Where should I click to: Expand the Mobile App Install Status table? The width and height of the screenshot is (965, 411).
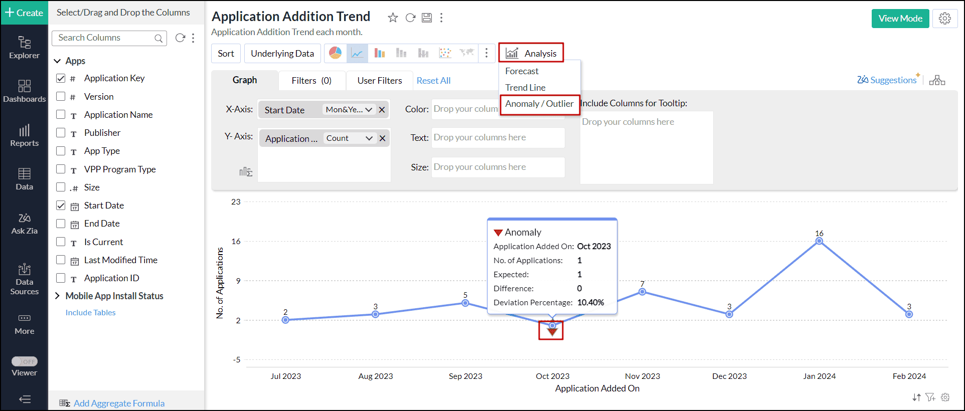pyautogui.click(x=57, y=296)
